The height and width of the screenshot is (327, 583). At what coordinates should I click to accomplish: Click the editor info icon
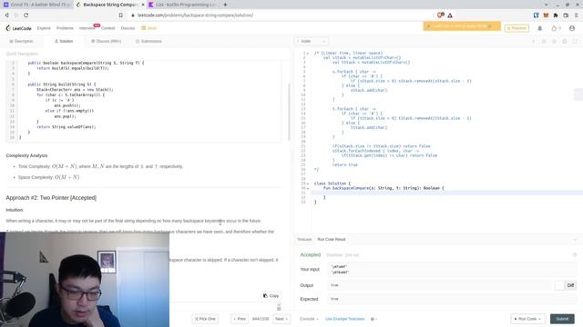[x=533, y=41]
